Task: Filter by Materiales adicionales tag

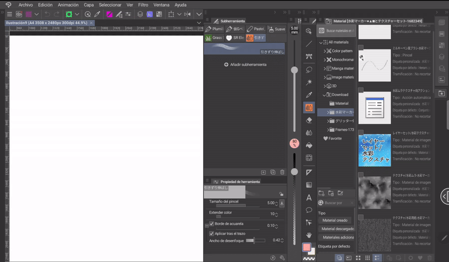Action: tap(336, 237)
